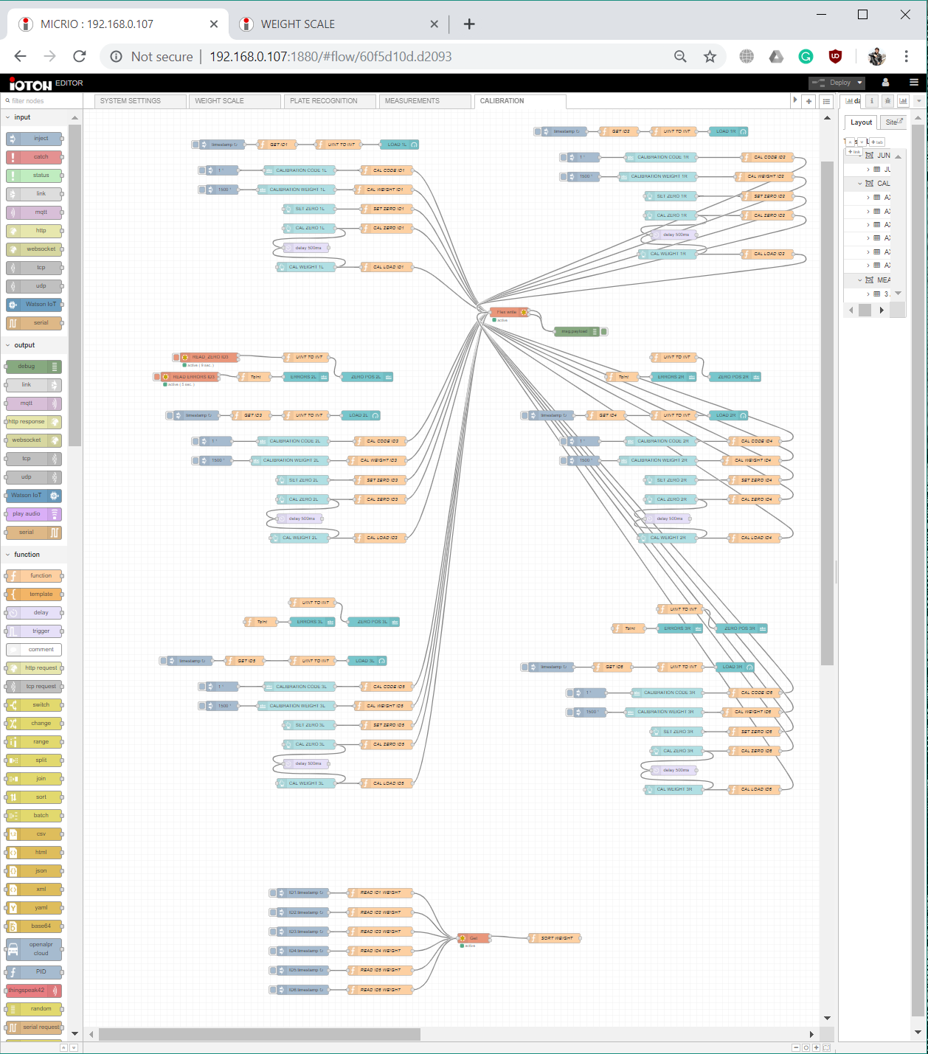This screenshot has width=928, height=1054.
Task: Focus the filter nodes search field
Action: pyautogui.click(x=41, y=101)
